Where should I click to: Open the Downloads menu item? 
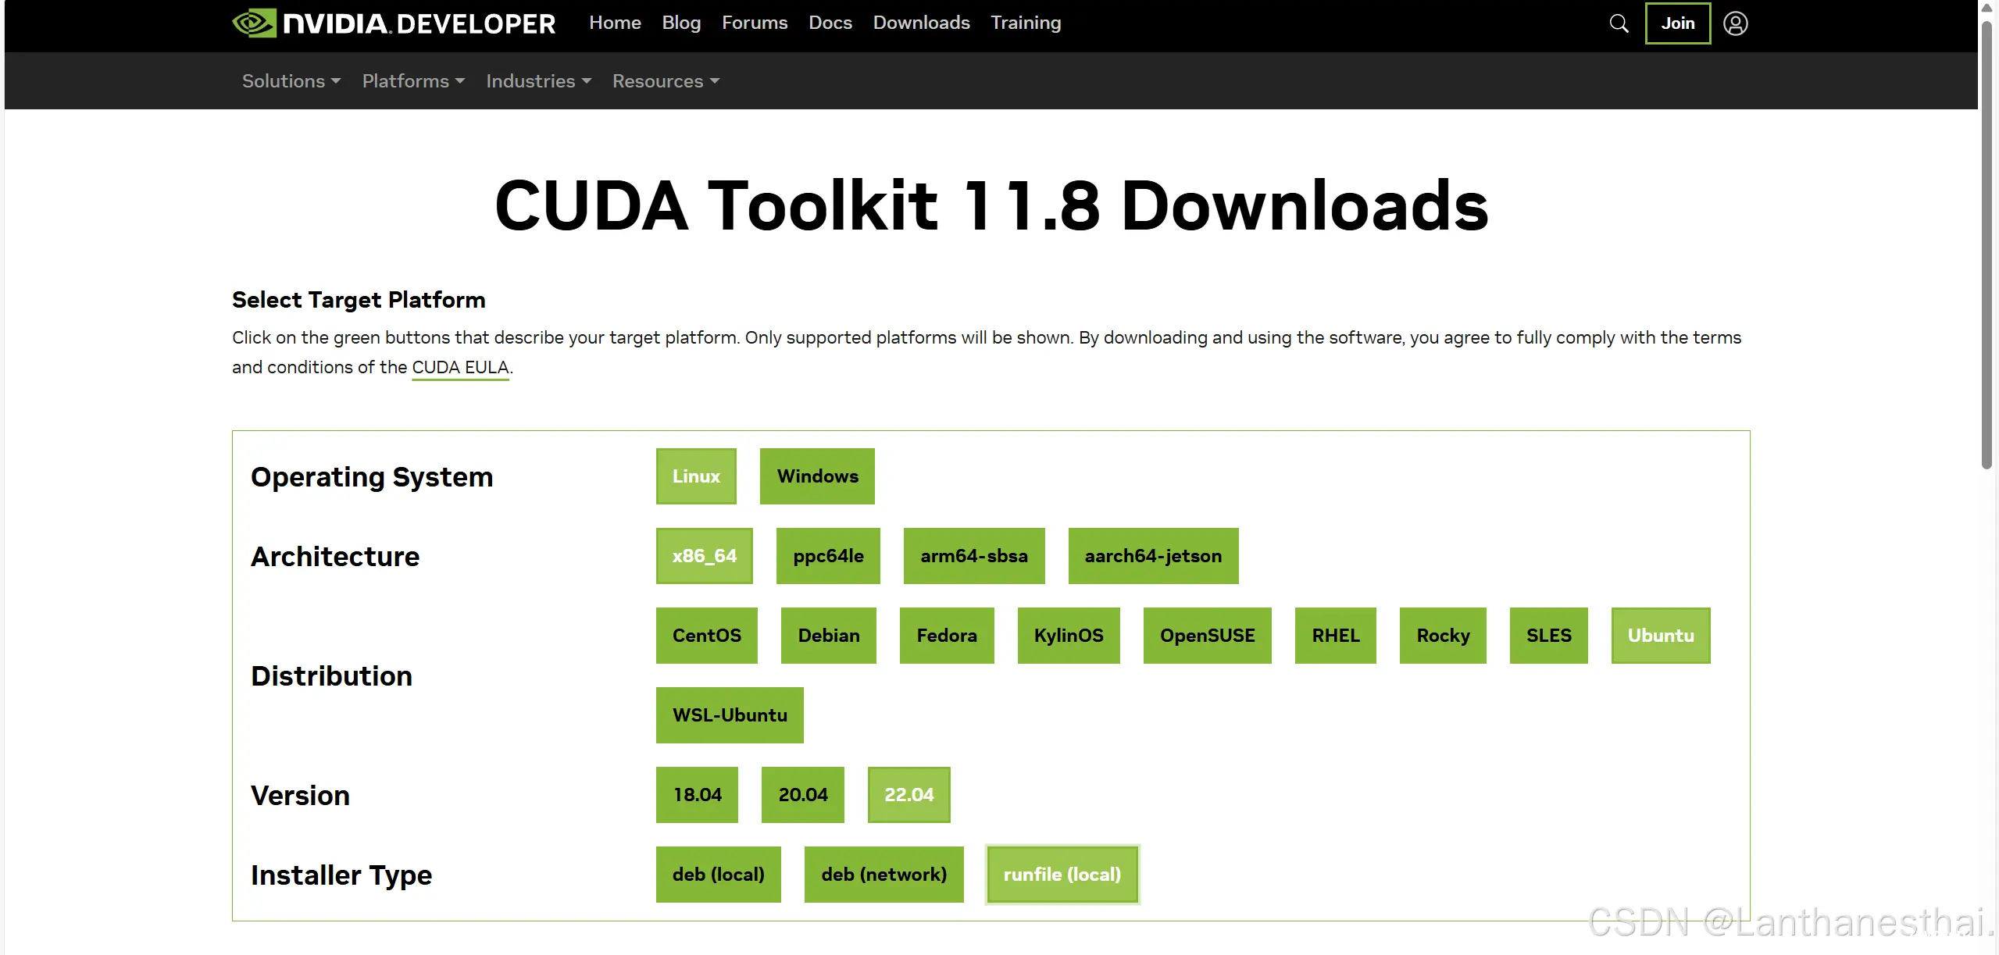point(922,23)
